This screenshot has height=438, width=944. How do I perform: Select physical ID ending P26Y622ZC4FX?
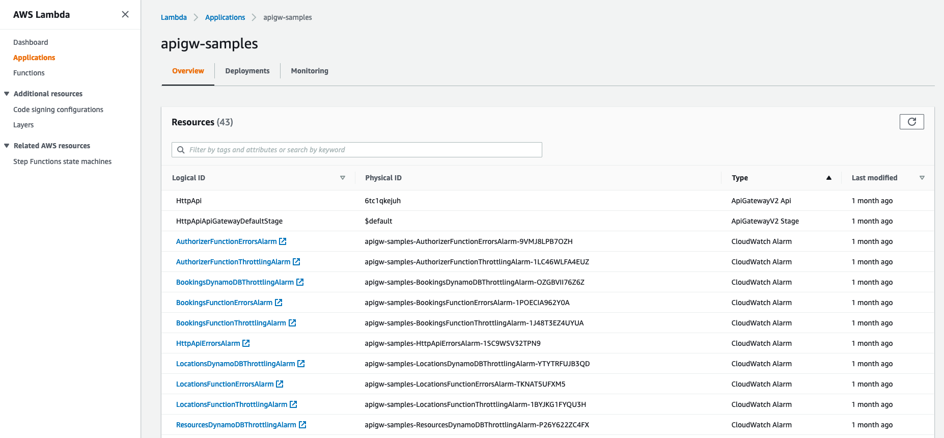coord(477,425)
